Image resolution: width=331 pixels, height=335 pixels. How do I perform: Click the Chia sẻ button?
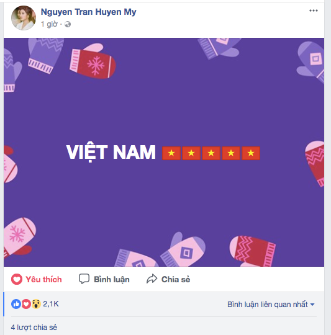click(168, 279)
